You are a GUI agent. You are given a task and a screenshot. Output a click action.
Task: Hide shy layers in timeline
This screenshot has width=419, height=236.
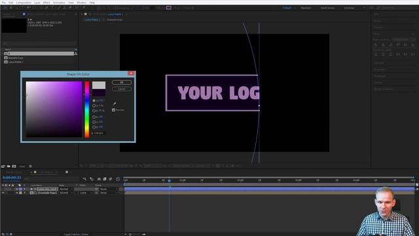pos(99,179)
